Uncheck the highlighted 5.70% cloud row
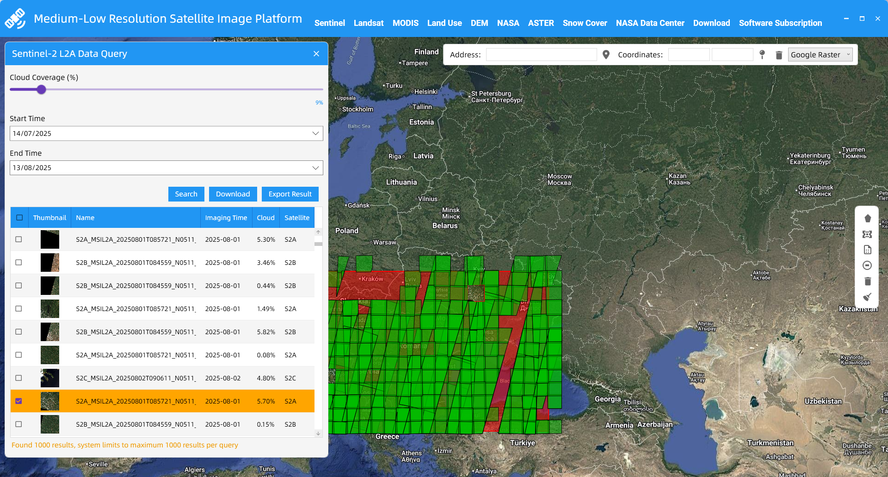888x477 pixels. 18,401
